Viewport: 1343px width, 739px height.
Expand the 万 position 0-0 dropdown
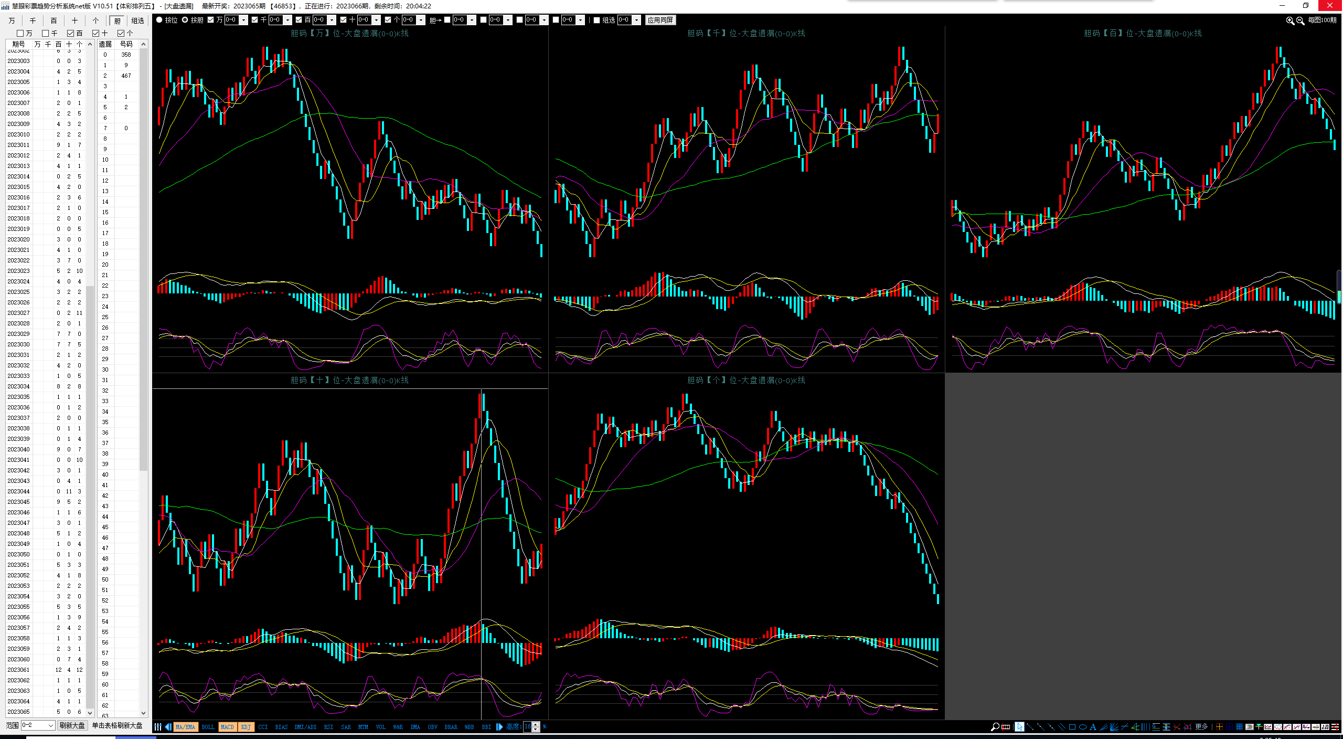coord(243,20)
